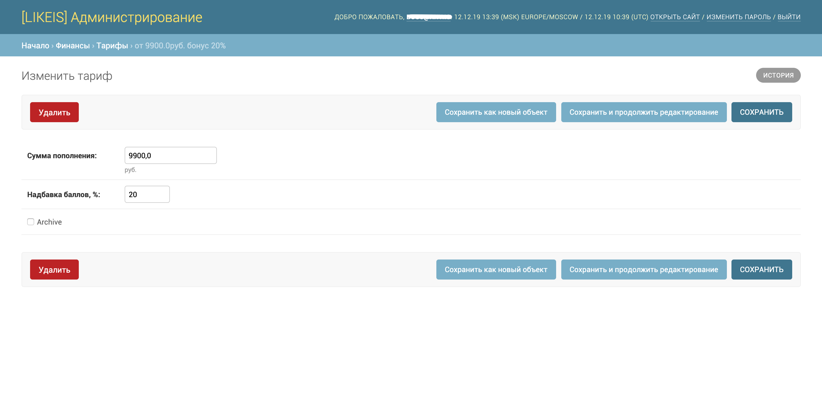Open the Финансы breadcrumb link
822x396 pixels.
click(73, 45)
